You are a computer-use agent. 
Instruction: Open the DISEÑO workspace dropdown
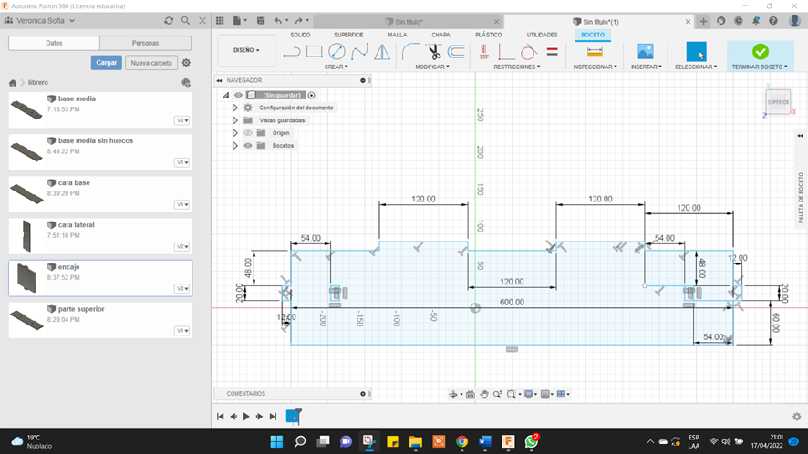tap(246, 50)
